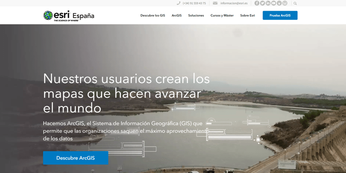Open the YouTube social icon

[x=274, y=3]
